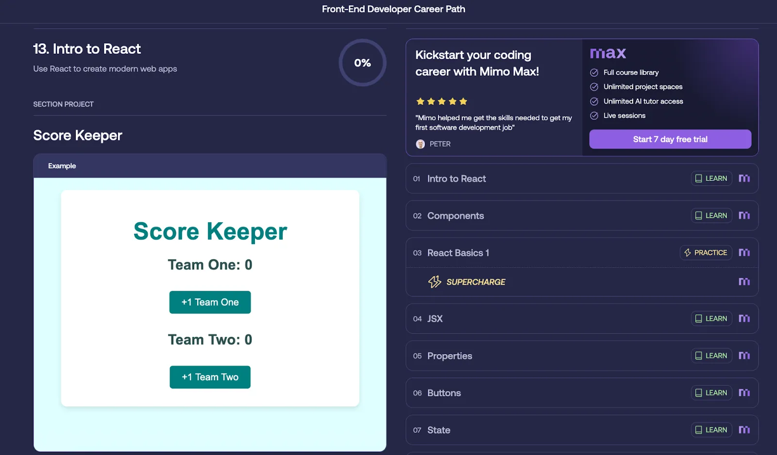Click Peter's avatar in the testimonial
The width and height of the screenshot is (777, 455).
point(421,144)
